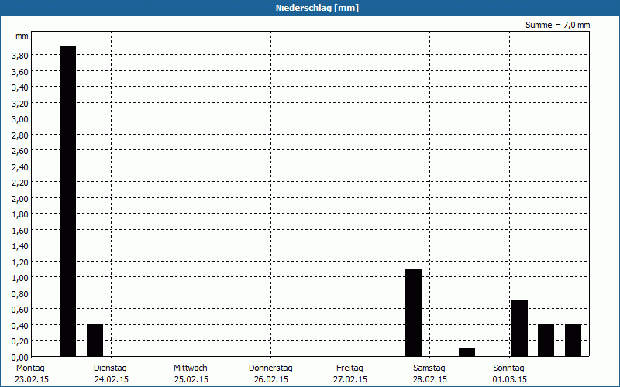Click the chart title Niederschlag [mm]
The width and height of the screenshot is (620, 387).
click(317, 8)
